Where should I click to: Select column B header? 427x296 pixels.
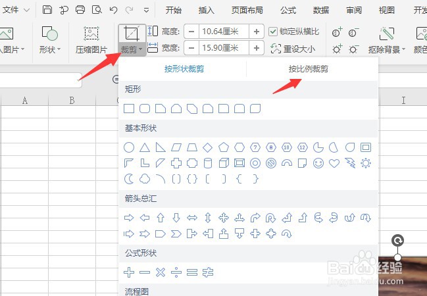(x=72, y=101)
